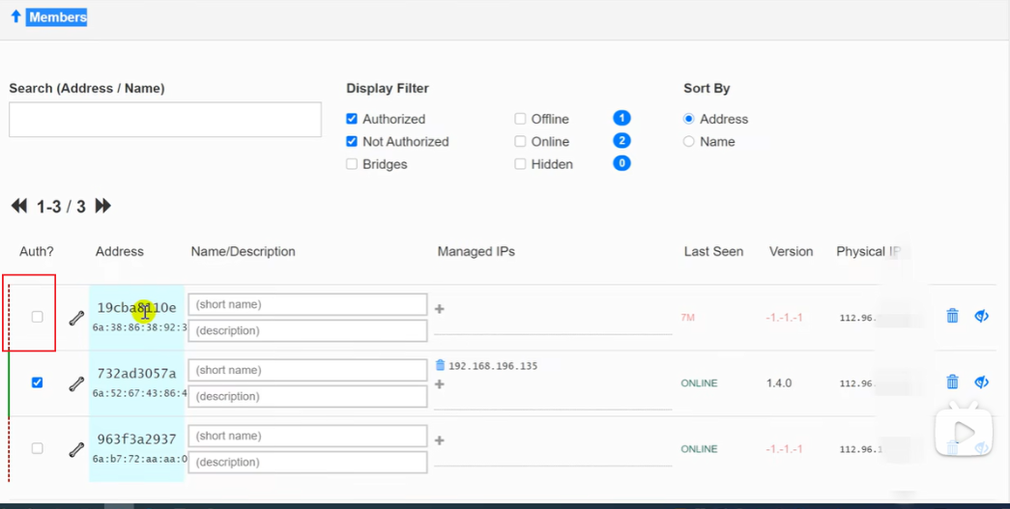Click the address 732ad3057a
1010x509 pixels.
point(136,373)
